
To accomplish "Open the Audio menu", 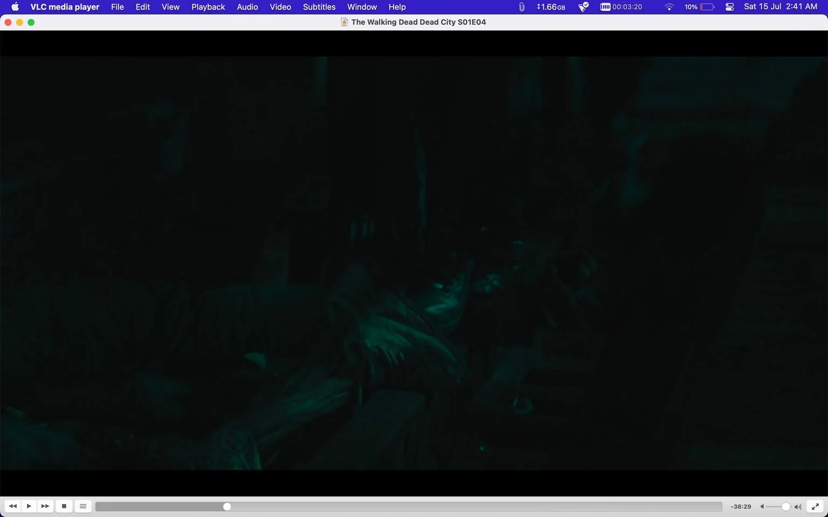I will (247, 7).
